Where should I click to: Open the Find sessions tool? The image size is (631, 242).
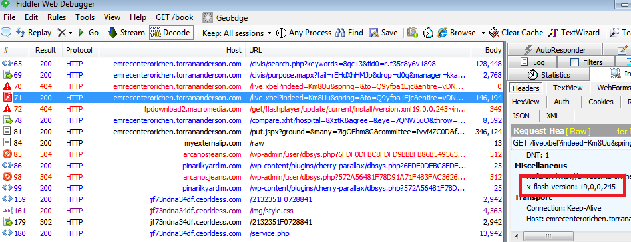[349, 33]
